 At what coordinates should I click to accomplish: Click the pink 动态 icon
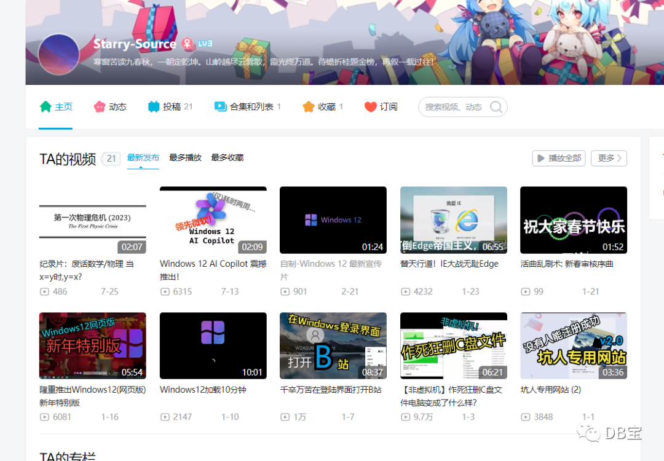[x=100, y=107]
